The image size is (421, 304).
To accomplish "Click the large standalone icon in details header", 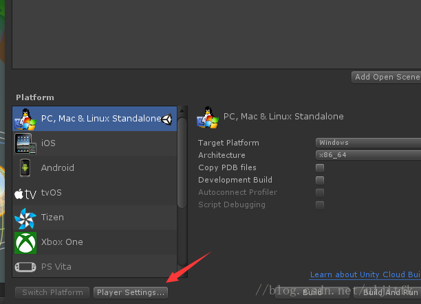I will coord(208,117).
